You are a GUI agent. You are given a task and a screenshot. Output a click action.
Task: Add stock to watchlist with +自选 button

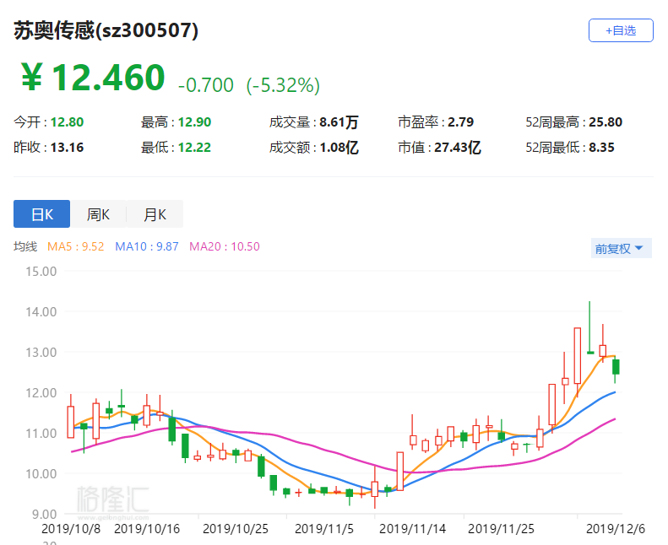(621, 30)
